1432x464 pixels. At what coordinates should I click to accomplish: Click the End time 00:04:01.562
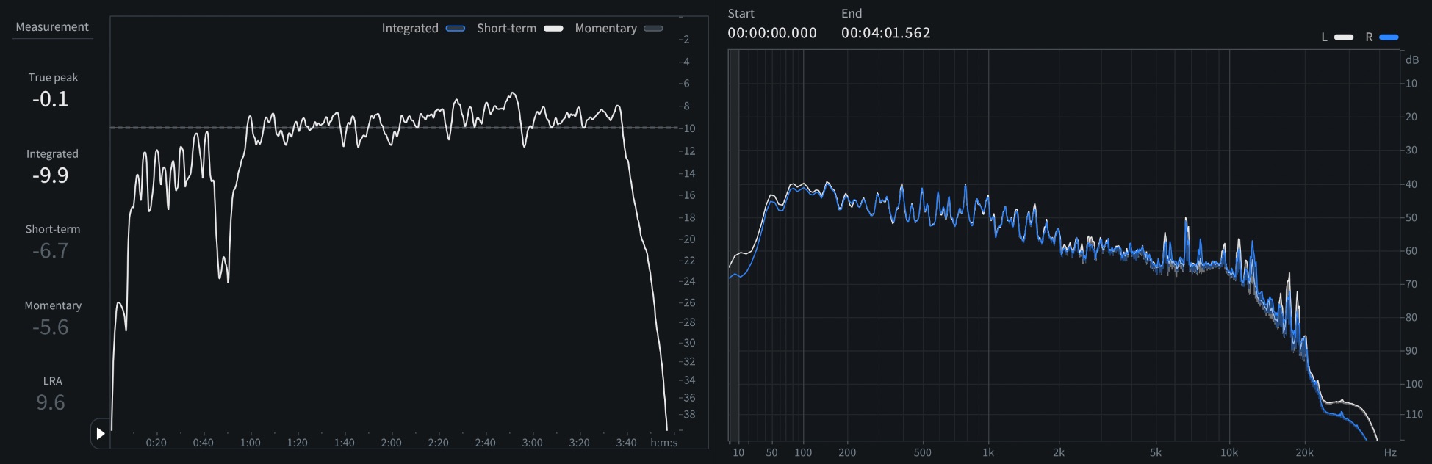tap(886, 33)
